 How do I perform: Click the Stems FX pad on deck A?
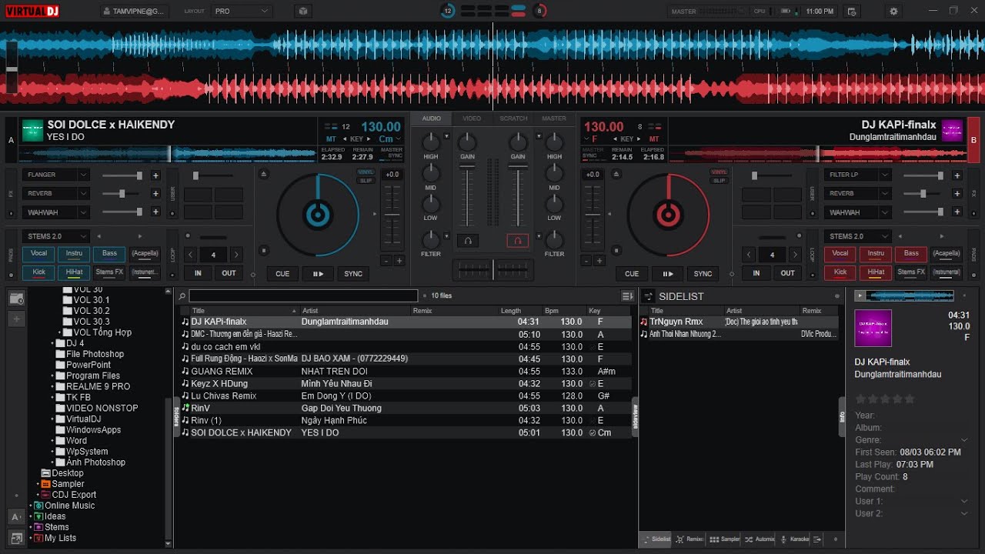coord(109,272)
